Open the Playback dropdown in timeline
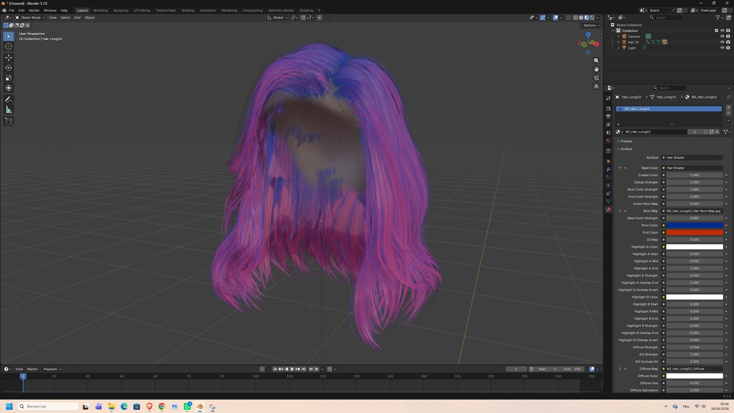734x413 pixels. 52,369
